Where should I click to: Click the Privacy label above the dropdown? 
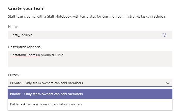13,75
